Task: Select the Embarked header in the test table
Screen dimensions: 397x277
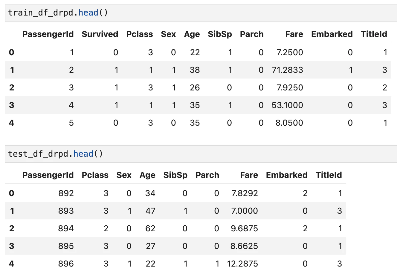Action: pyautogui.click(x=287, y=175)
